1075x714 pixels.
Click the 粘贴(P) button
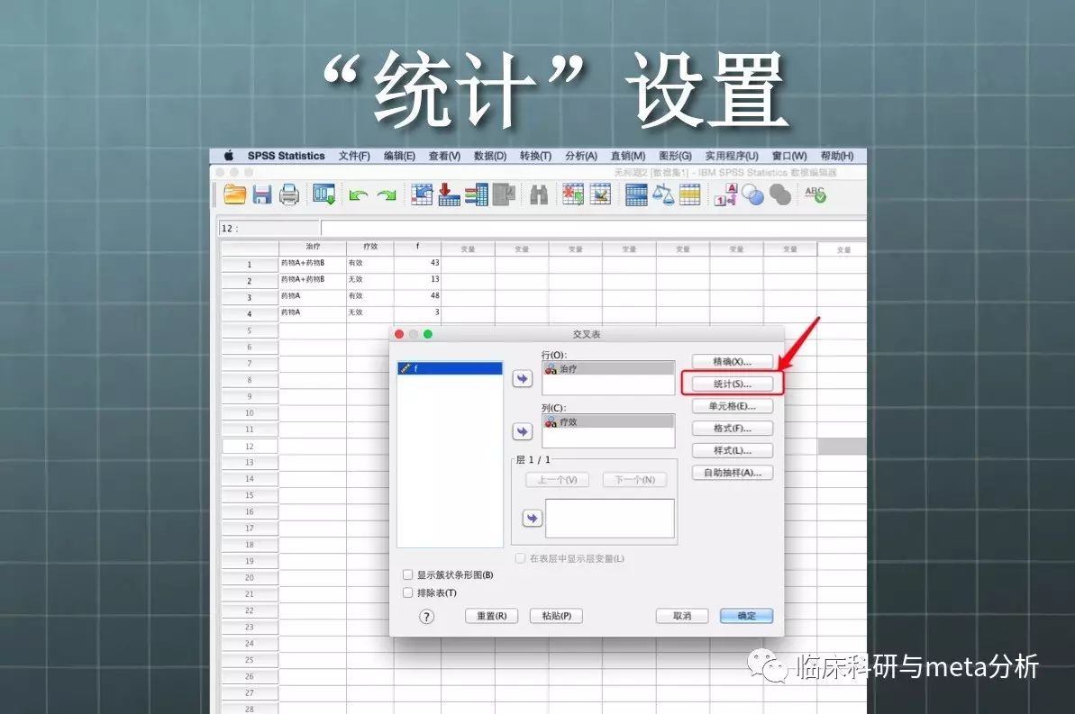tap(556, 616)
